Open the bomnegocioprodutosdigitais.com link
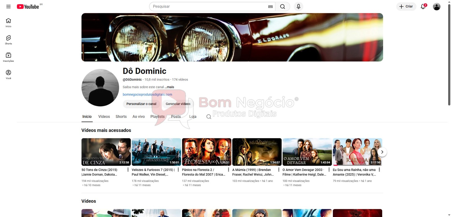The image size is (451, 217). click(147, 95)
